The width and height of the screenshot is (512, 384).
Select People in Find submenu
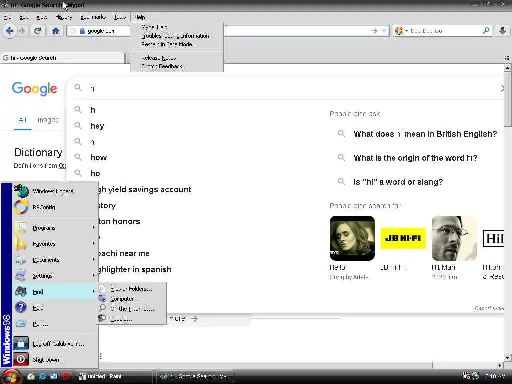pyautogui.click(x=132, y=319)
